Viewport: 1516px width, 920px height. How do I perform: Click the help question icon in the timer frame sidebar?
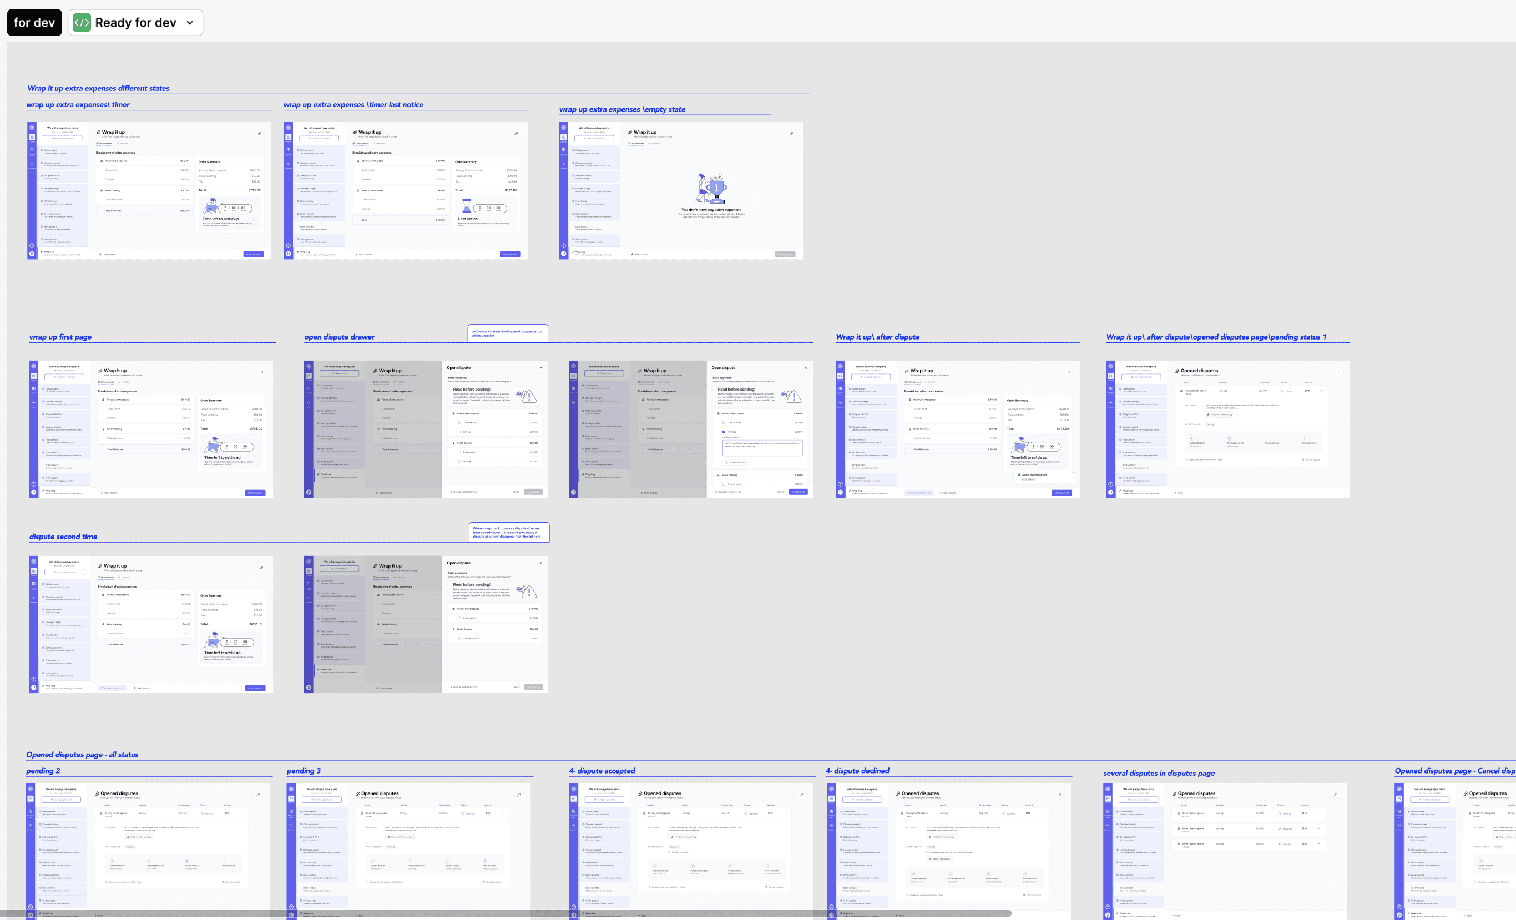point(32,246)
